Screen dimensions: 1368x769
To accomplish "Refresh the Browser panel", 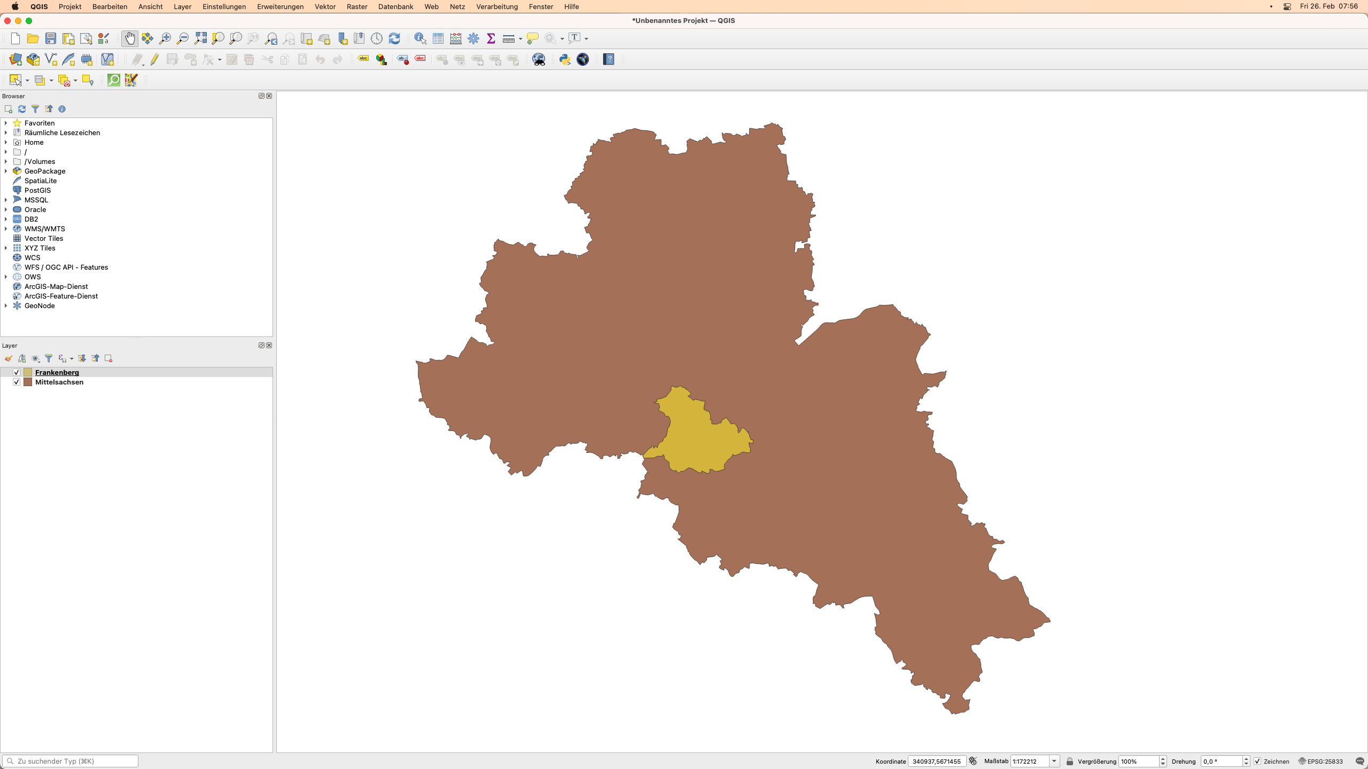I will [22, 109].
